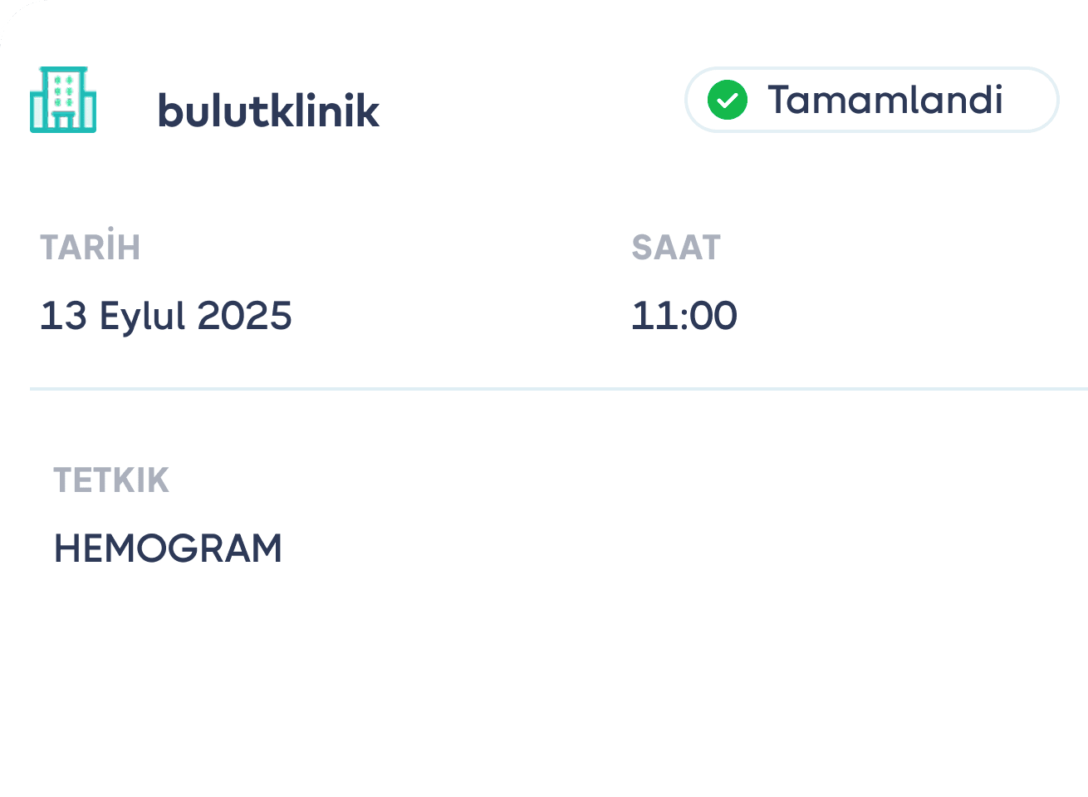The height and width of the screenshot is (797, 1088).
Task: Click the check symbol inside the green circle
Action: [x=726, y=101]
